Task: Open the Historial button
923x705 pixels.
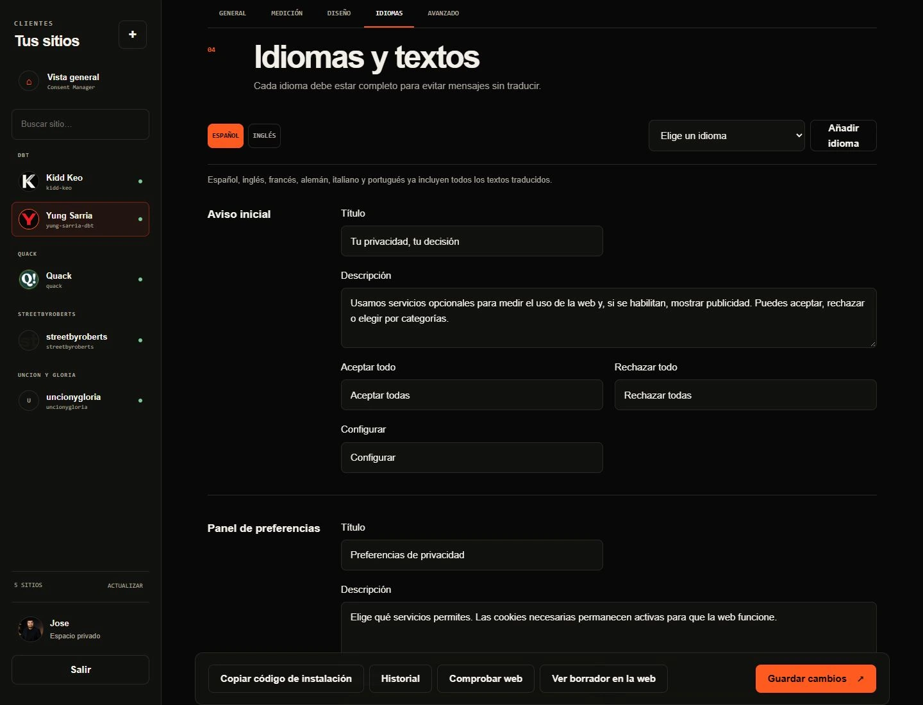Action: 401,679
